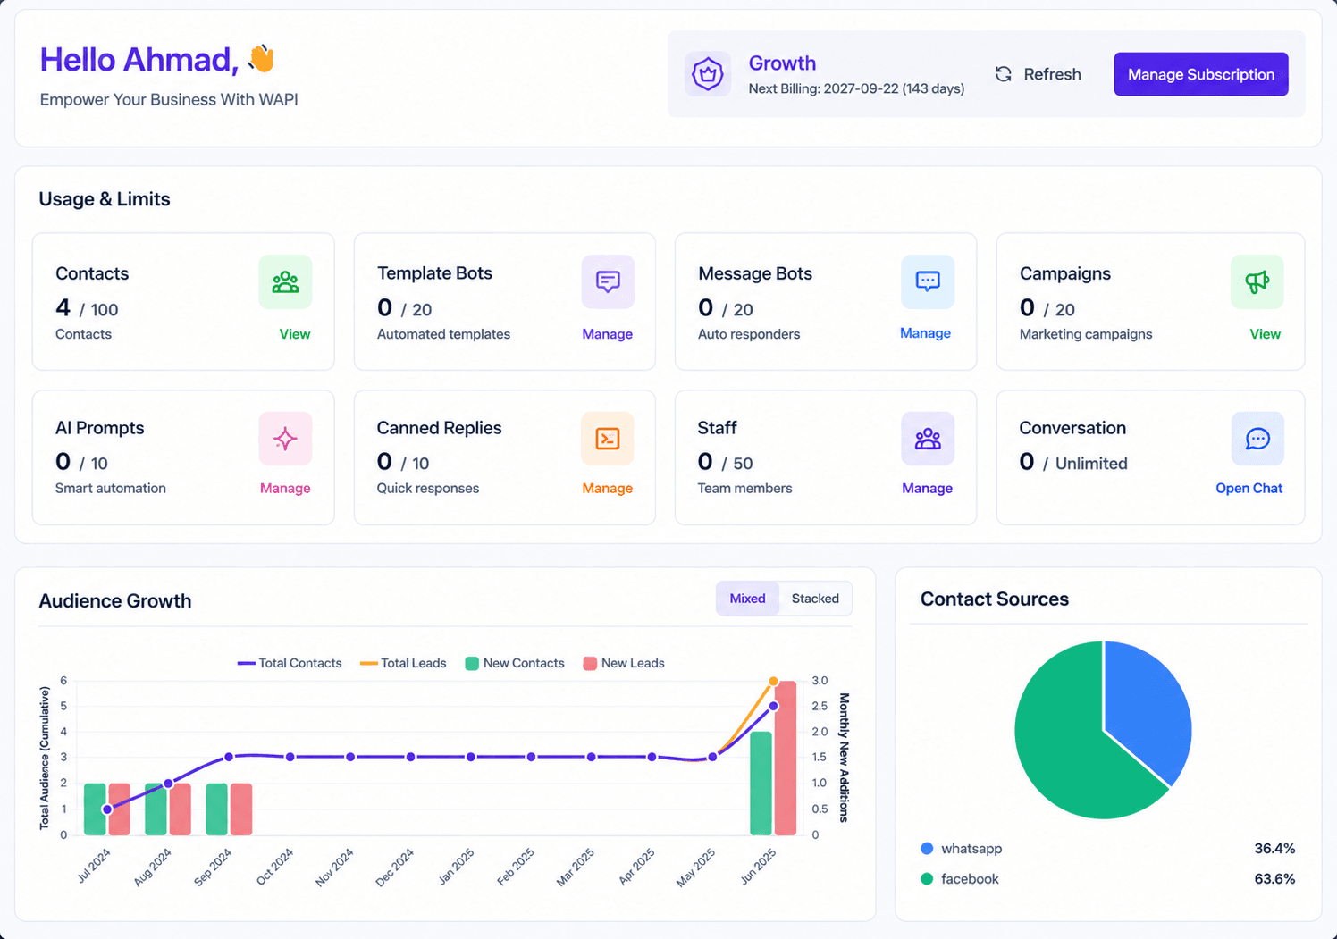Click the Contacts people icon

tap(285, 282)
